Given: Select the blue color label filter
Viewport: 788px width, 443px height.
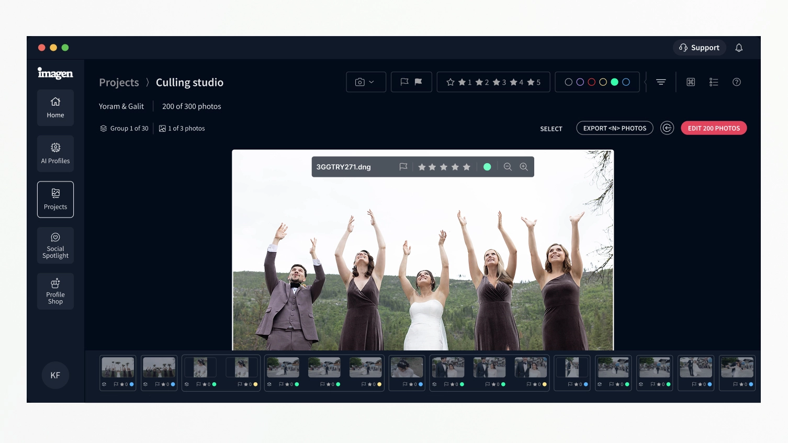Looking at the screenshot, I should [x=626, y=82].
